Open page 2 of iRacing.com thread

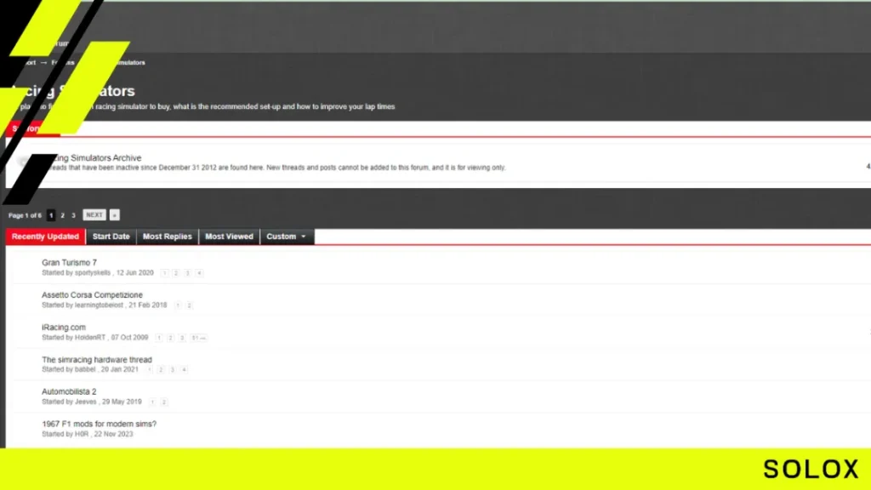click(x=170, y=337)
